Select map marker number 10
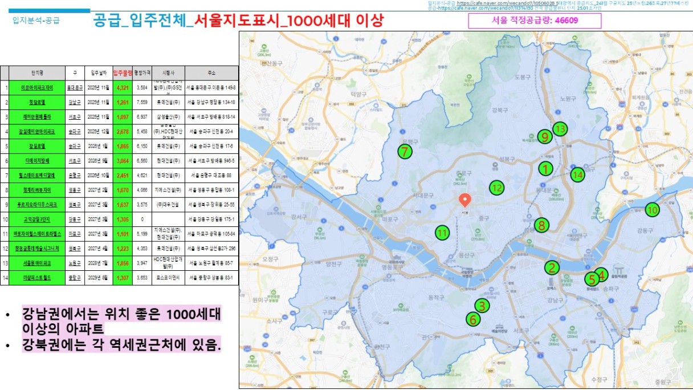Image resolution: width=693 pixels, height=390 pixels. (652, 209)
